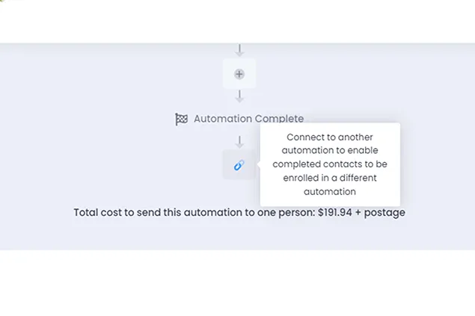
Task: Click the plus icon to add a step
Action: pos(239,74)
